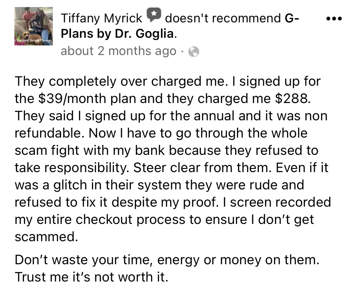Click the "$288" charge amount in review
The height and width of the screenshot is (294, 360).
coord(292,99)
